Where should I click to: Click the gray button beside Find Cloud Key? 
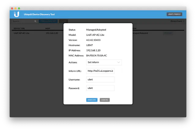(63, 21)
